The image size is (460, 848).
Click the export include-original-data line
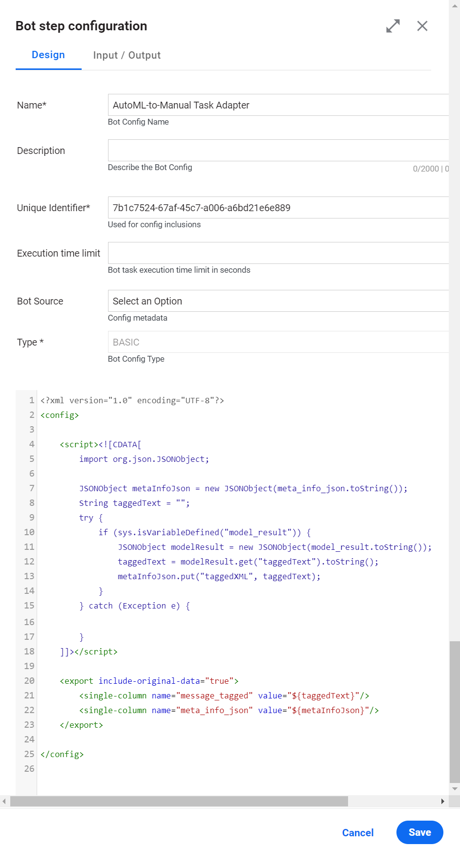(149, 681)
